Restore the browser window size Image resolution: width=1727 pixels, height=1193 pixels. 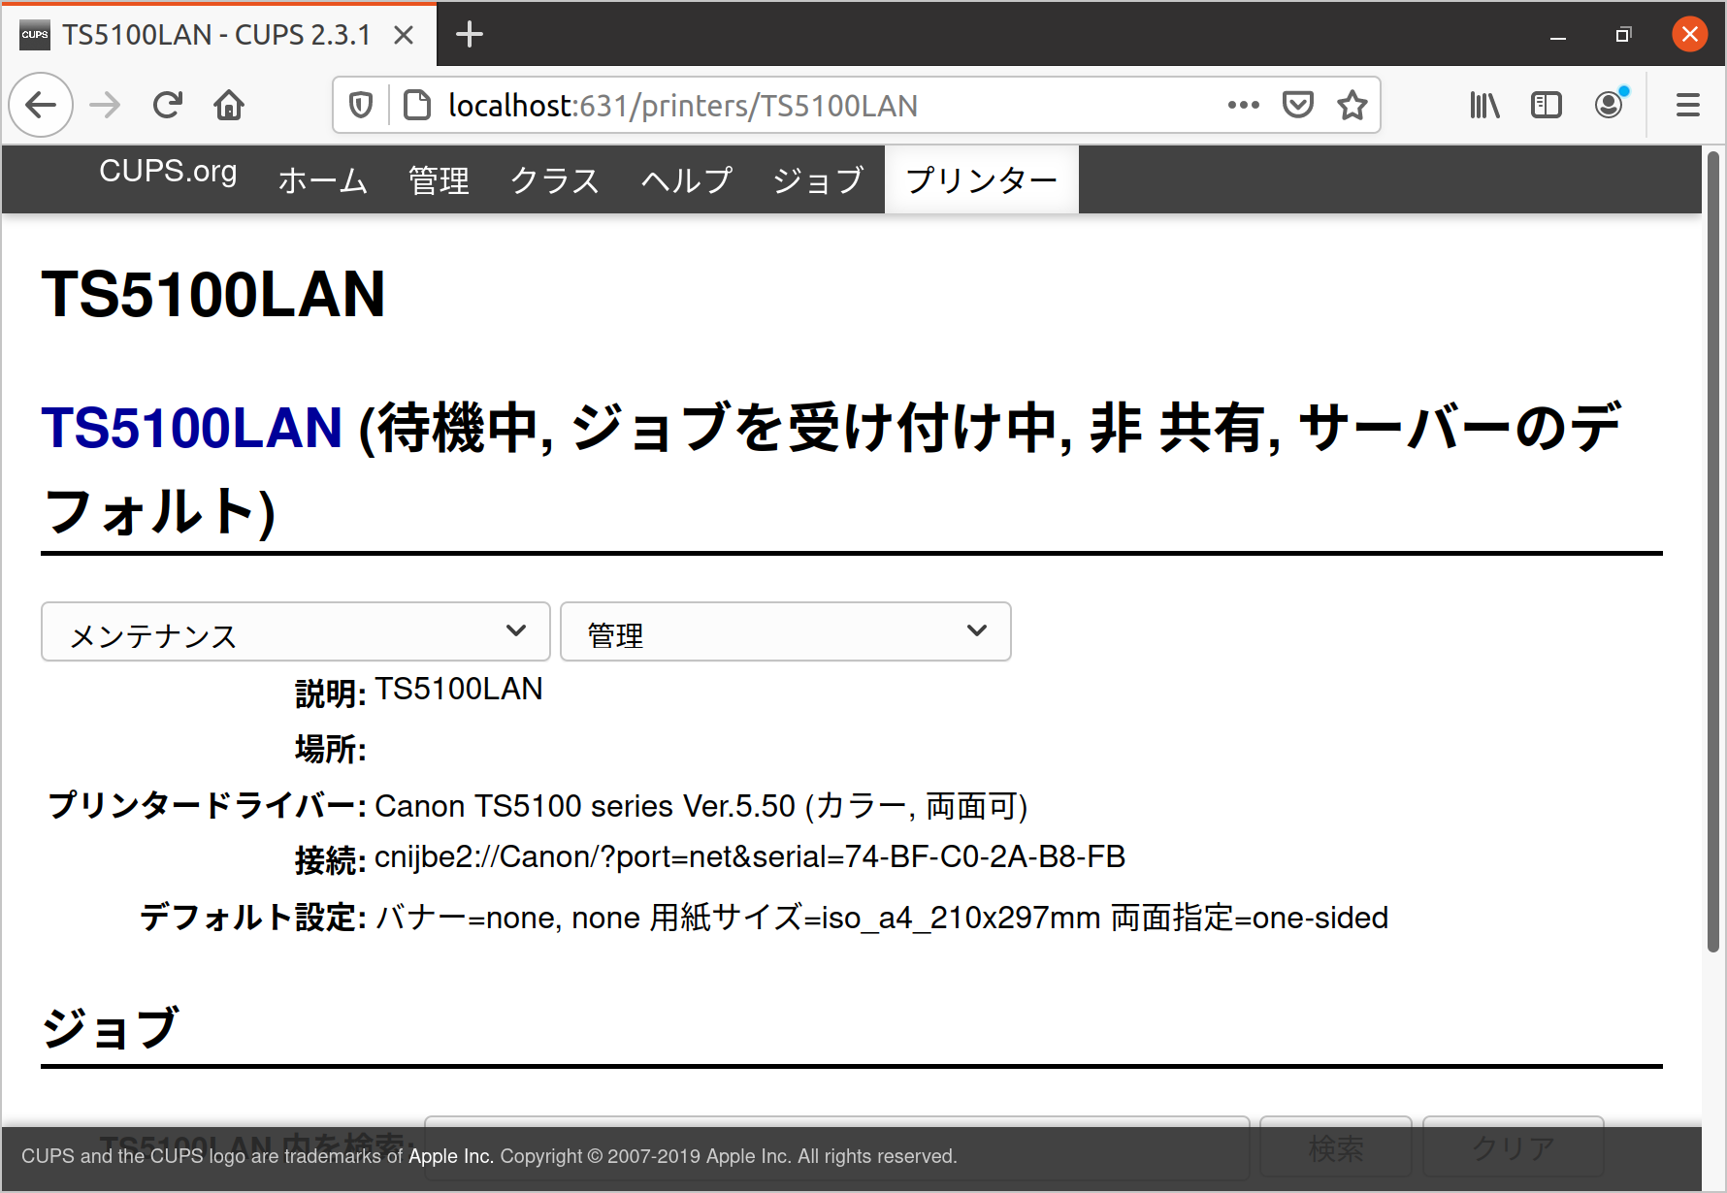click(1623, 35)
